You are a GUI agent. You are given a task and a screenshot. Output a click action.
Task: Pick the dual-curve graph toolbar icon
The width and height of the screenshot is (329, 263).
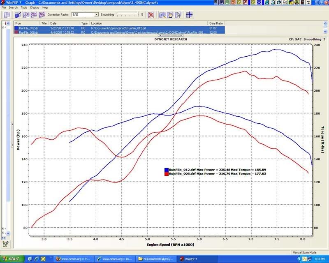tap(34, 15)
